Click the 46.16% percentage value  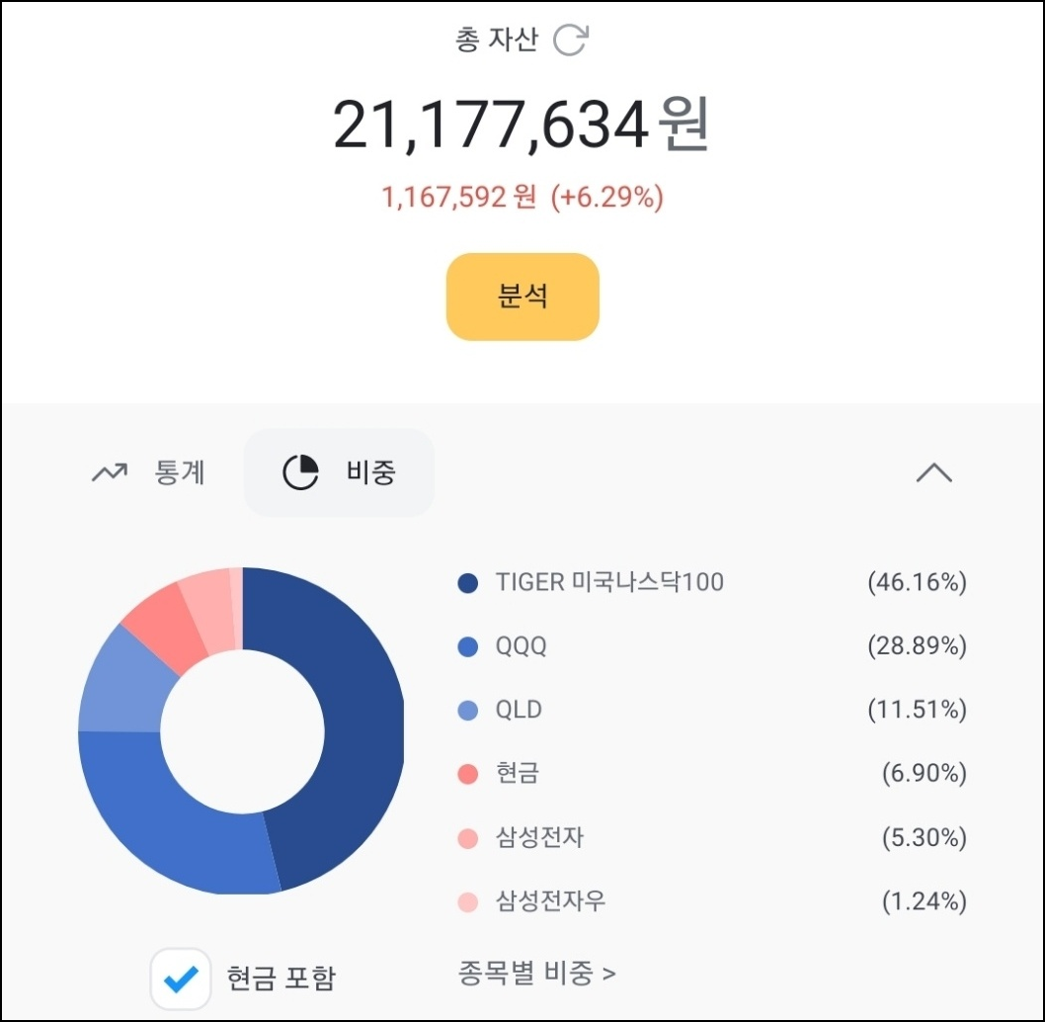917,582
